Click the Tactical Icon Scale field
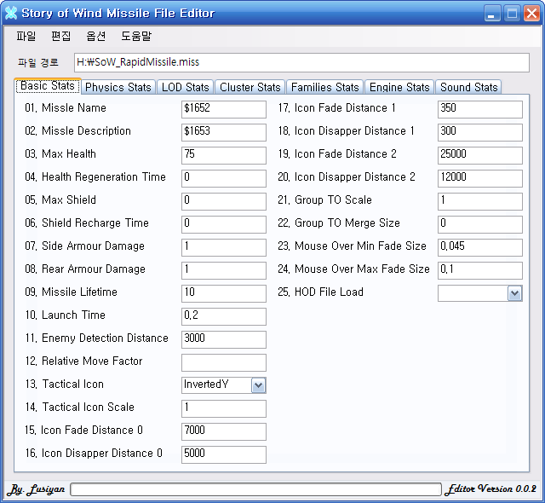The image size is (545, 503). pos(224,408)
